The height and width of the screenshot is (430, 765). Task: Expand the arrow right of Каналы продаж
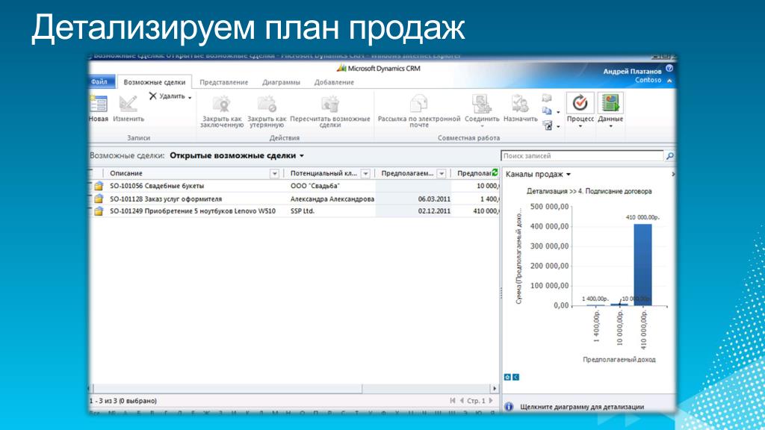point(673,174)
